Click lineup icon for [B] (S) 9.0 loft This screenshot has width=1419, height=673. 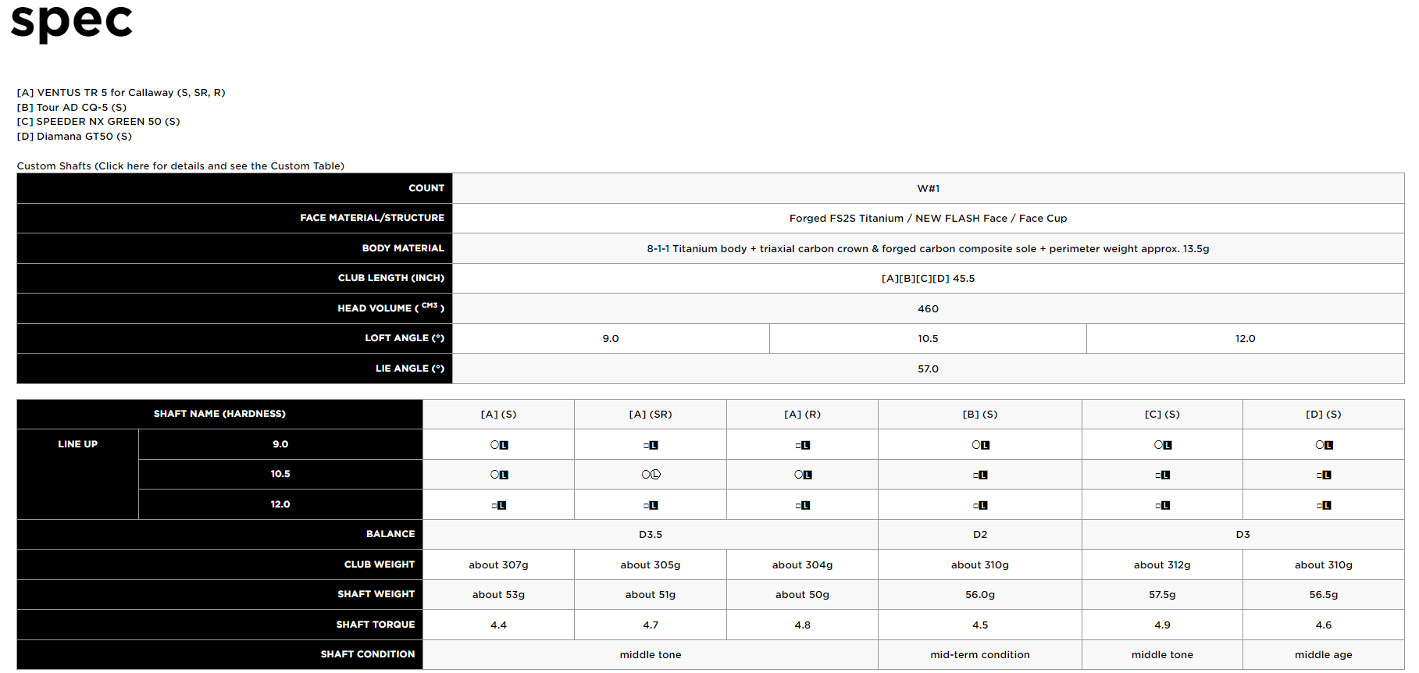coord(980,445)
